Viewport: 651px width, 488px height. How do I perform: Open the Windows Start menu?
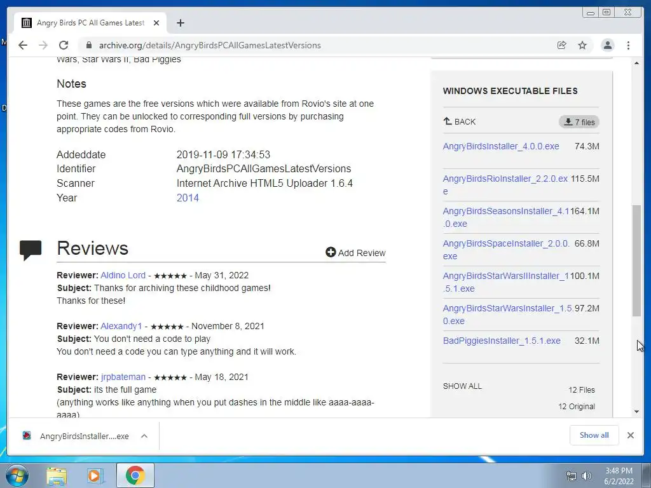pyautogui.click(x=17, y=475)
